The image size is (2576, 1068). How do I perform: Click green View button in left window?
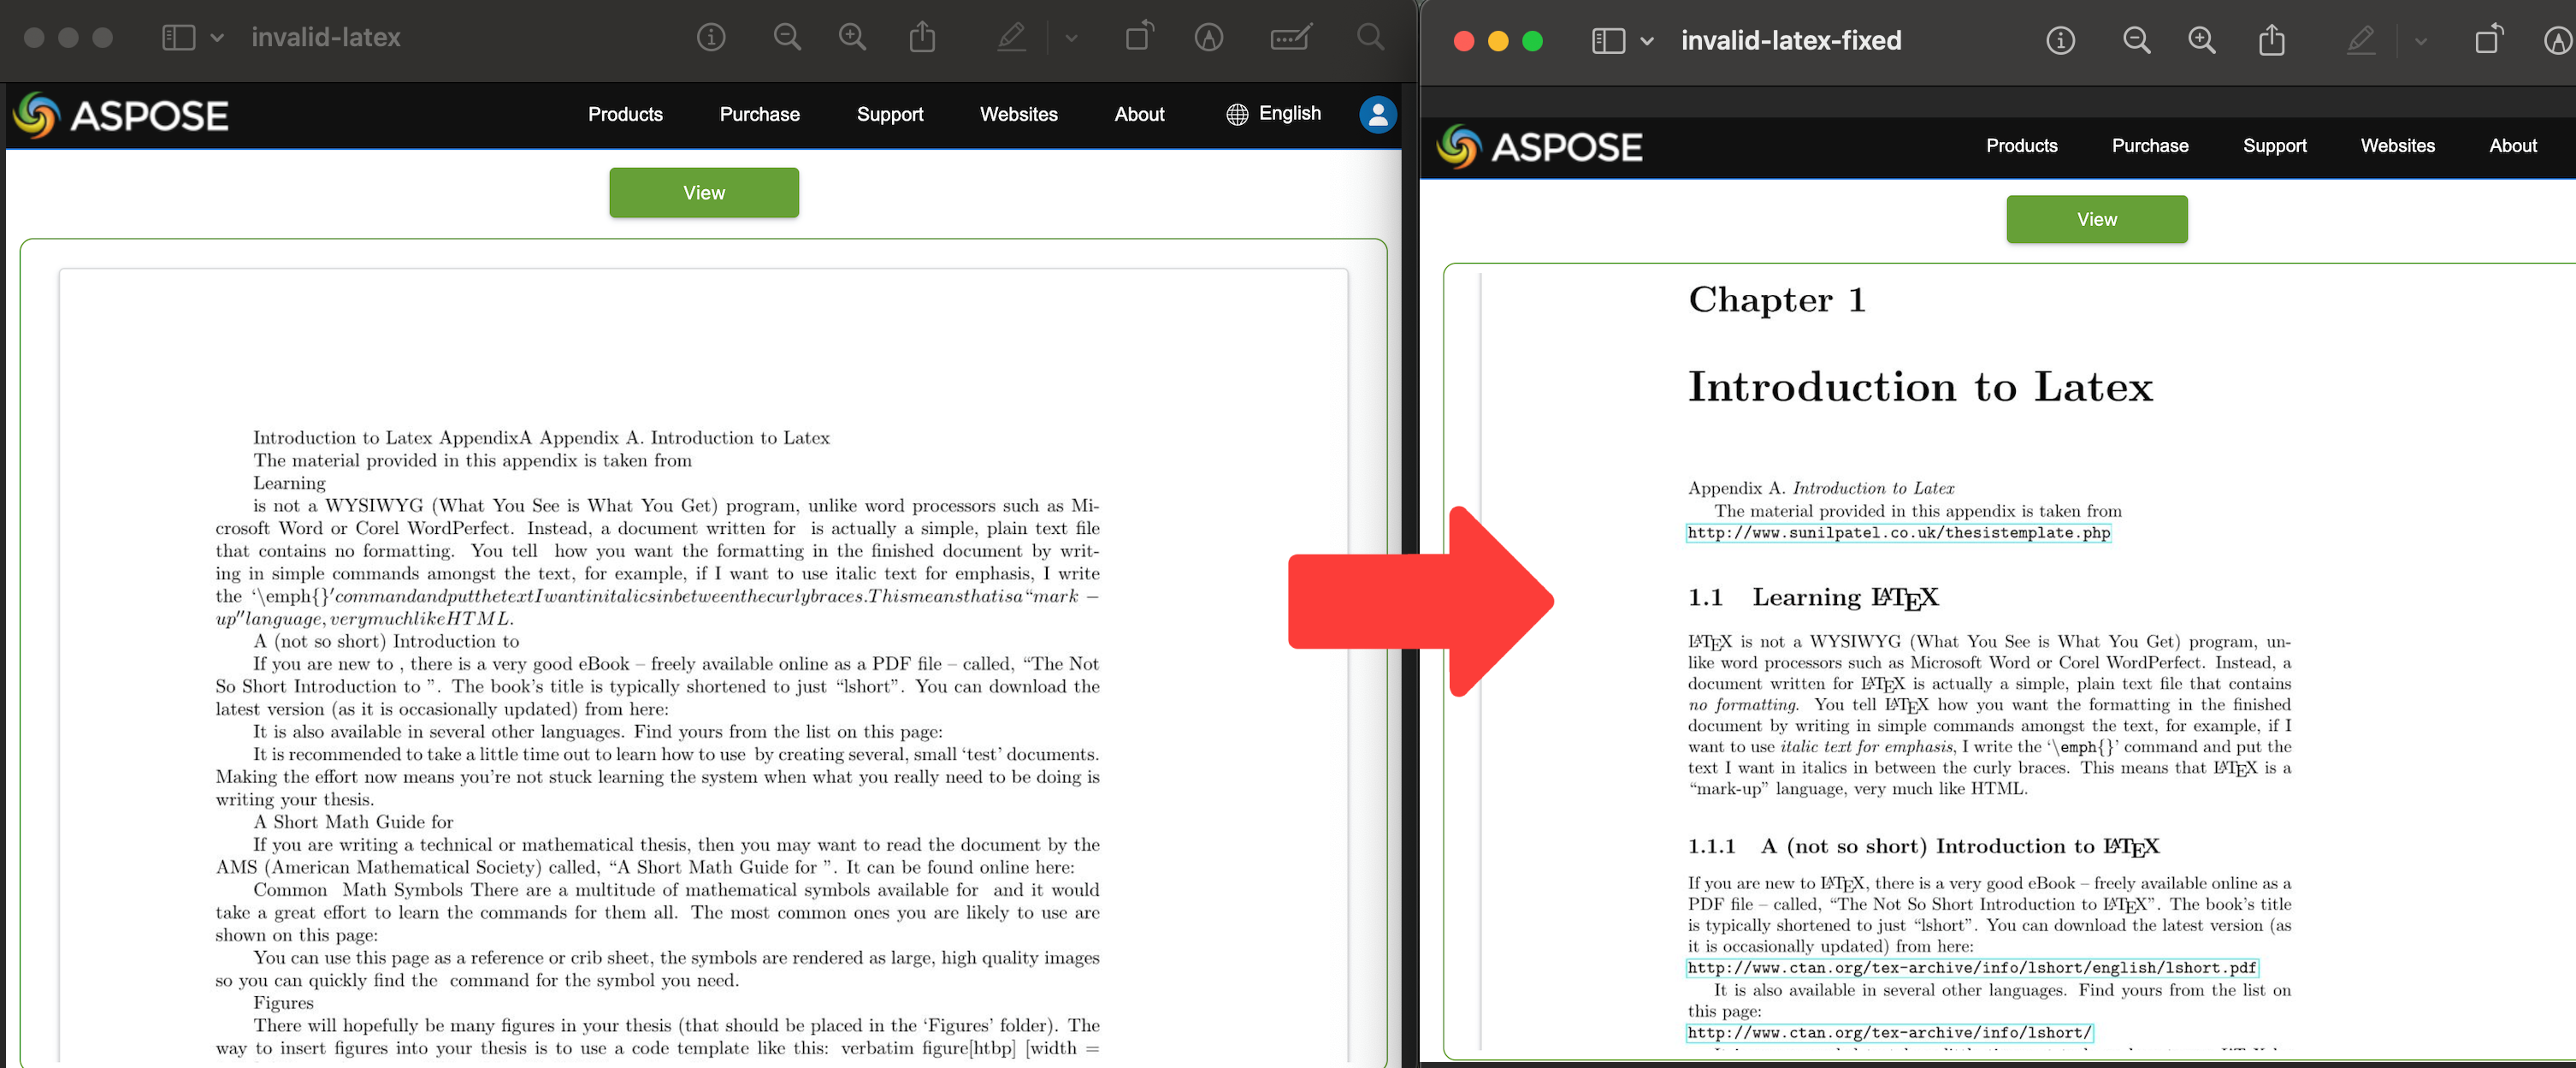coord(703,193)
